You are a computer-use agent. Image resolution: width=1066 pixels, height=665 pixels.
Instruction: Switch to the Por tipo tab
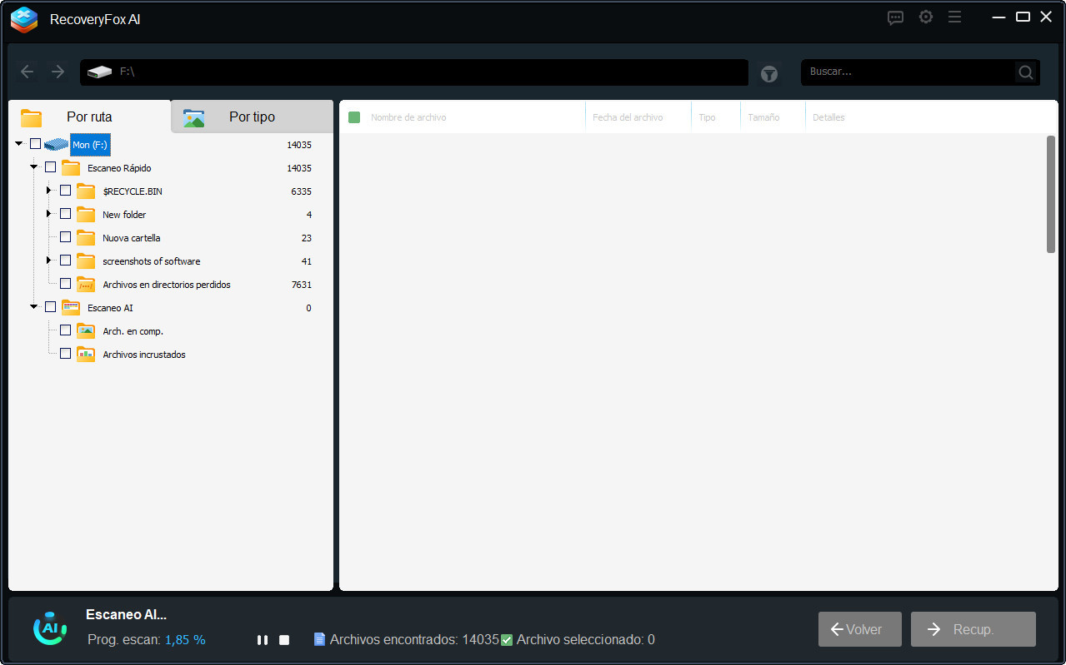251,117
